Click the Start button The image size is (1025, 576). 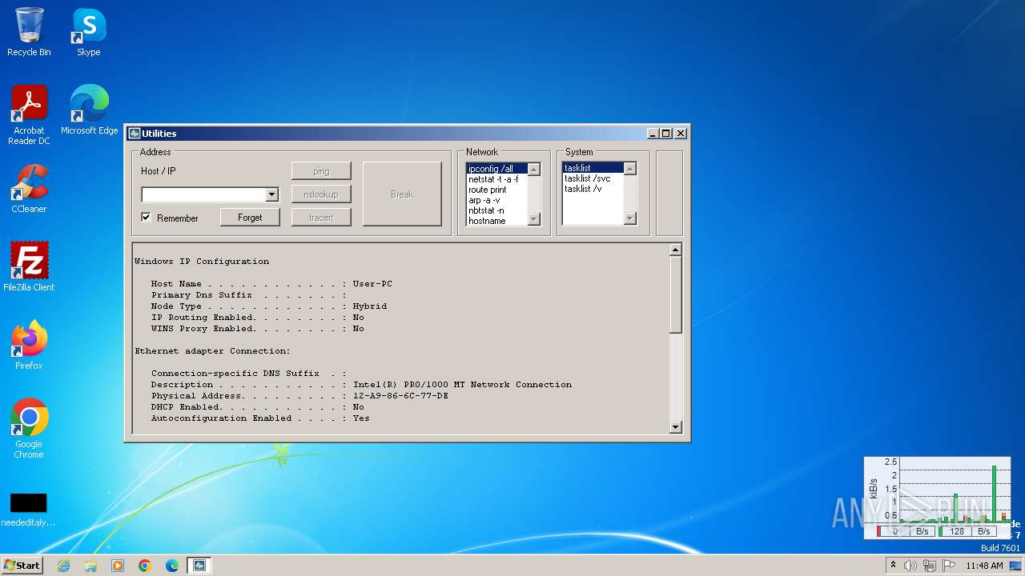[22, 566]
